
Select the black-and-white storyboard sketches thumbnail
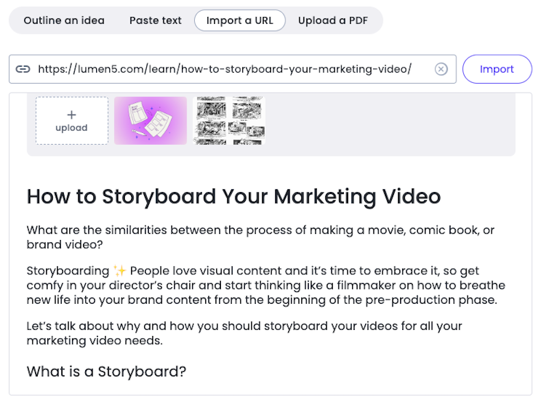[x=229, y=121]
